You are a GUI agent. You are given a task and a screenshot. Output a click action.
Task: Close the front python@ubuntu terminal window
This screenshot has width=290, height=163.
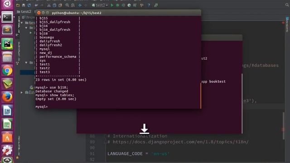39,13
